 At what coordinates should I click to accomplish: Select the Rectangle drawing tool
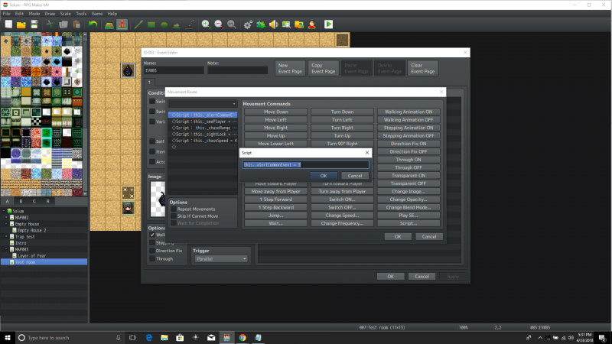tap(151, 24)
